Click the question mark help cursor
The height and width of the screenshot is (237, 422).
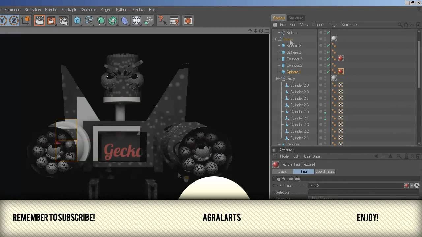(162, 21)
